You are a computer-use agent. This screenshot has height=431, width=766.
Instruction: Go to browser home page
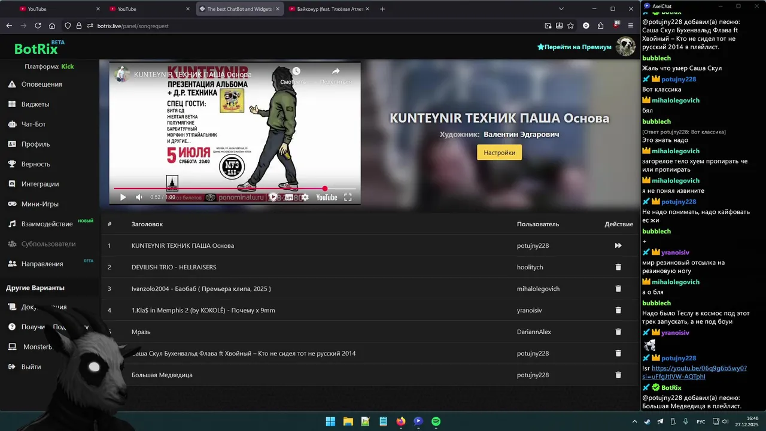52,26
